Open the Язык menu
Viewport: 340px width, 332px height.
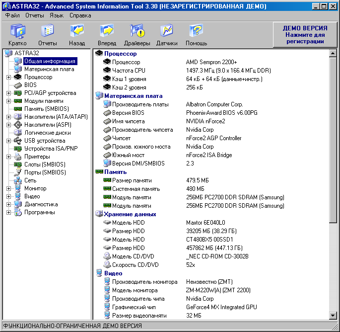[x=57, y=15]
